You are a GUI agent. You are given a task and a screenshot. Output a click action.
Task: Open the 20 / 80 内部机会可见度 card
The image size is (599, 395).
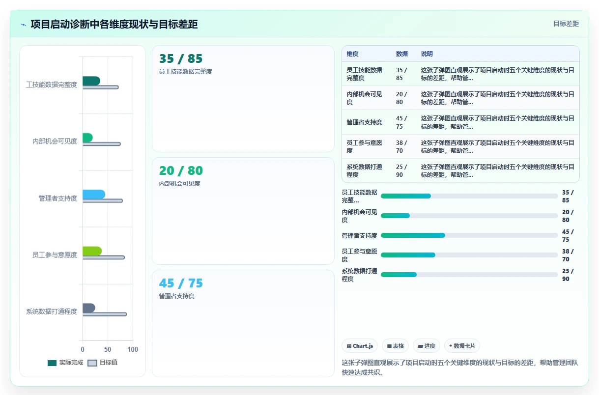point(243,211)
